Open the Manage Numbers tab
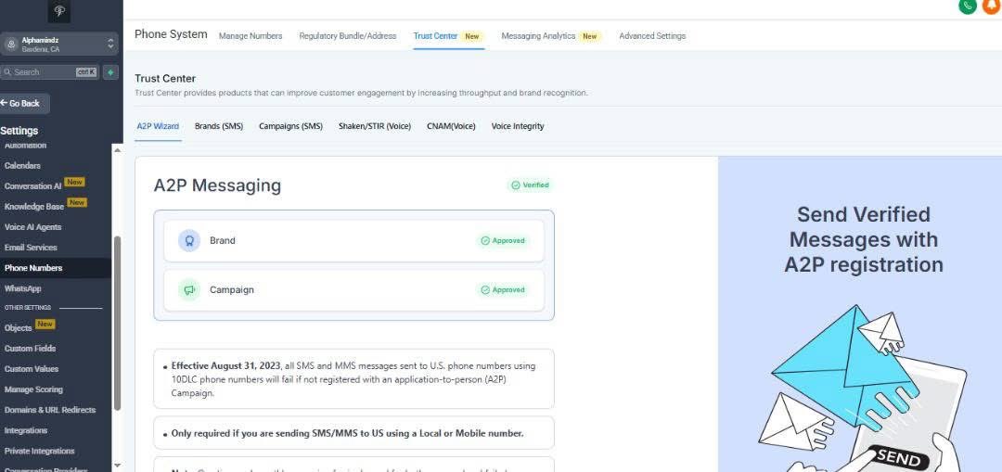The width and height of the screenshot is (1002, 472). coord(250,36)
